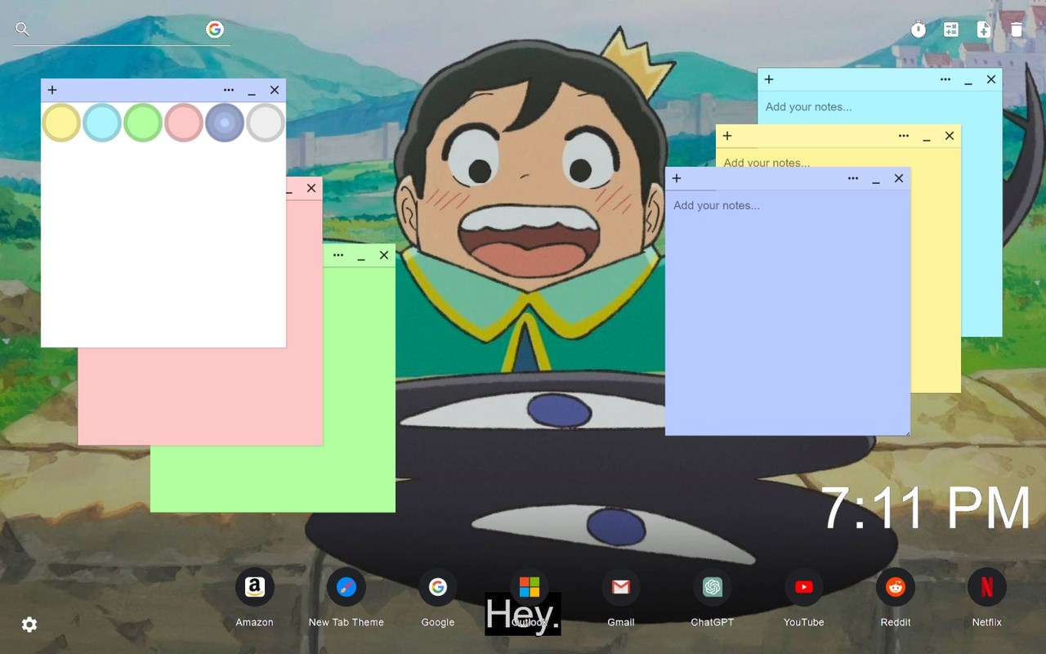Click the magnifier search icon
The width and height of the screenshot is (1046, 654).
pyautogui.click(x=23, y=29)
